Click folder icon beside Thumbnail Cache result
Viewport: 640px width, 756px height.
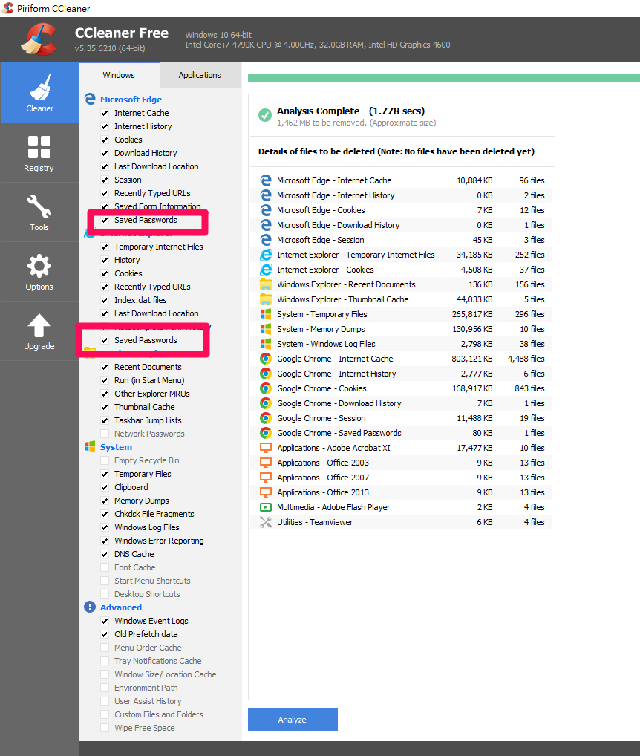tap(266, 299)
